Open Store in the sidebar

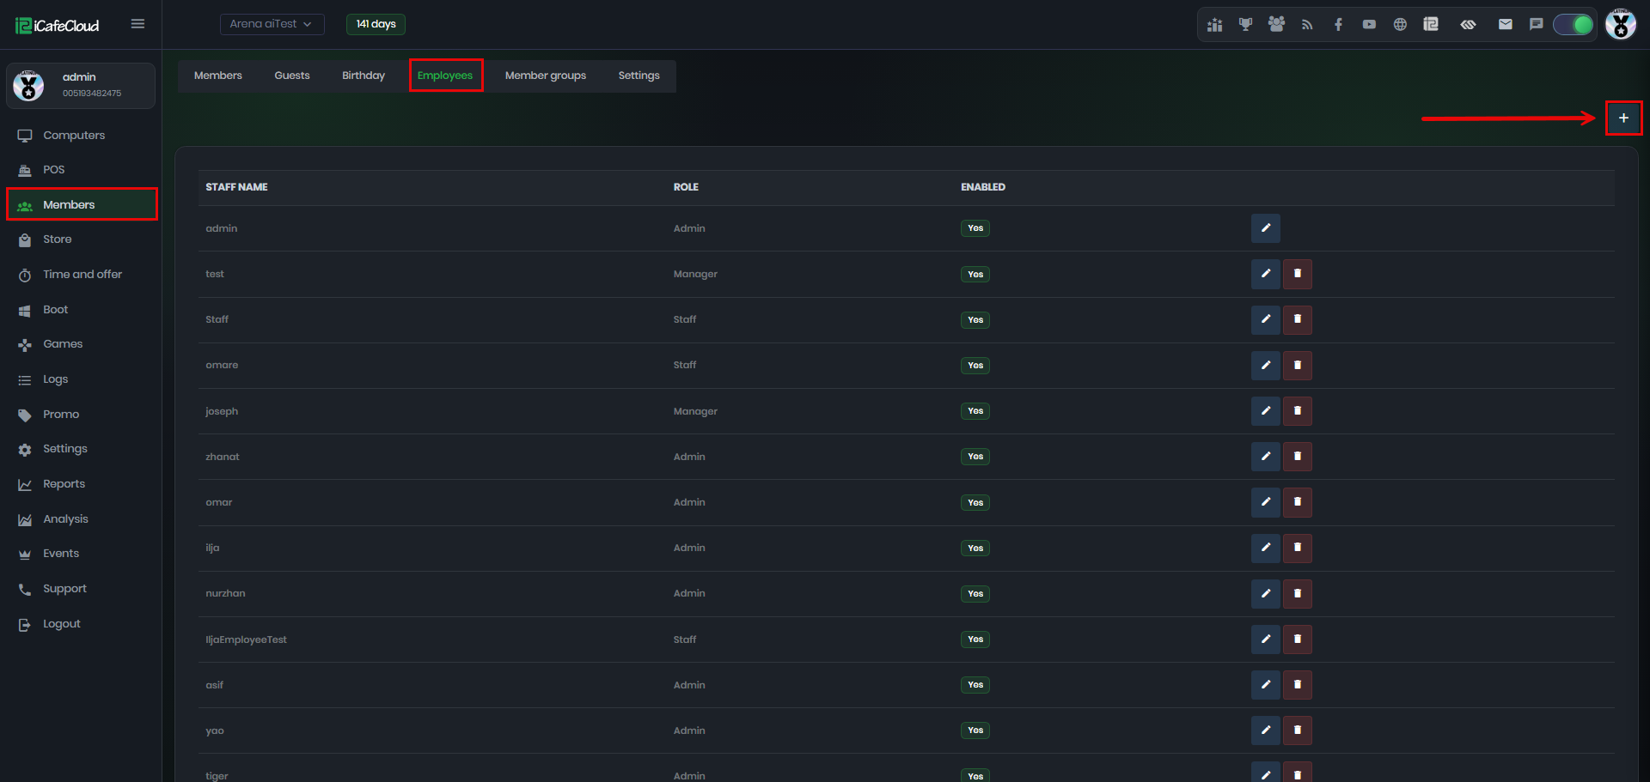click(81, 239)
